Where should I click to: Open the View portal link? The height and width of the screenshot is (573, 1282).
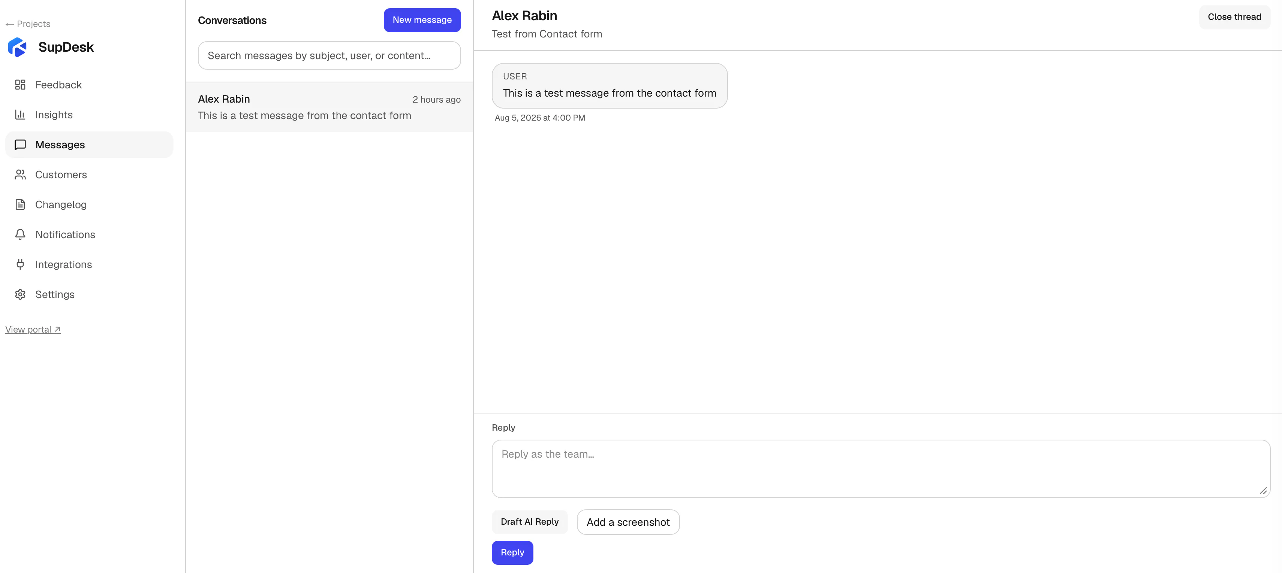click(x=33, y=329)
